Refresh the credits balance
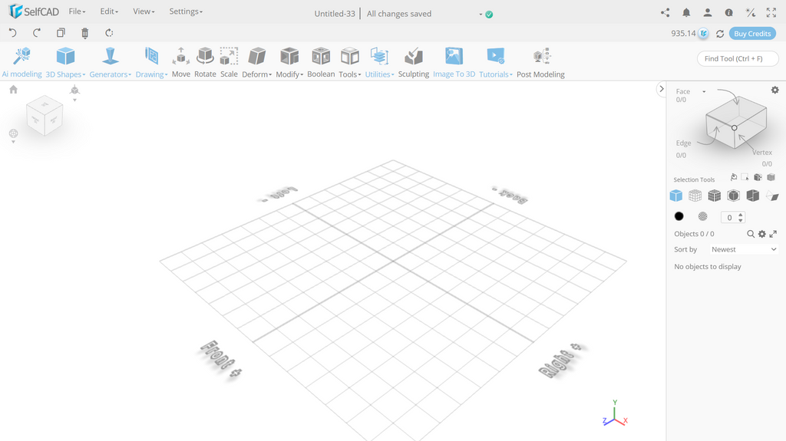 pos(720,34)
